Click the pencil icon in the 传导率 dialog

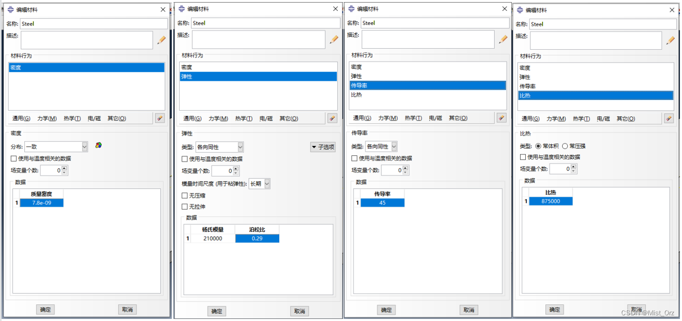point(501,39)
